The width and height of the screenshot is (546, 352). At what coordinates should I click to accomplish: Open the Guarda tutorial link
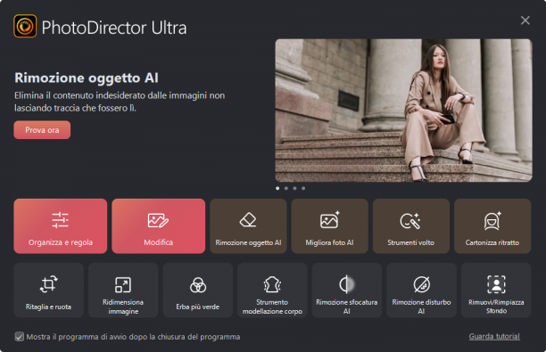pyautogui.click(x=494, y=336)
